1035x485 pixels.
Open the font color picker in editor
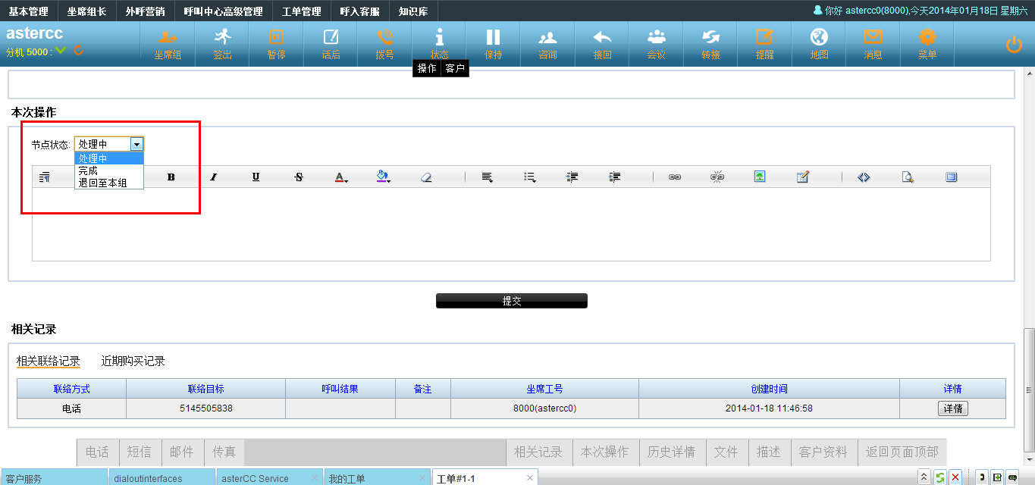click(341, 177)
